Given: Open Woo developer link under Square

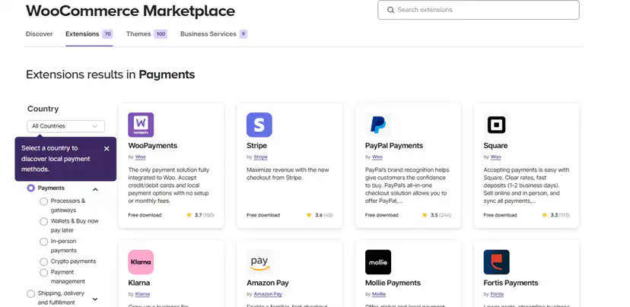Looking at the screenshot, I should click(x=496, y=157).
